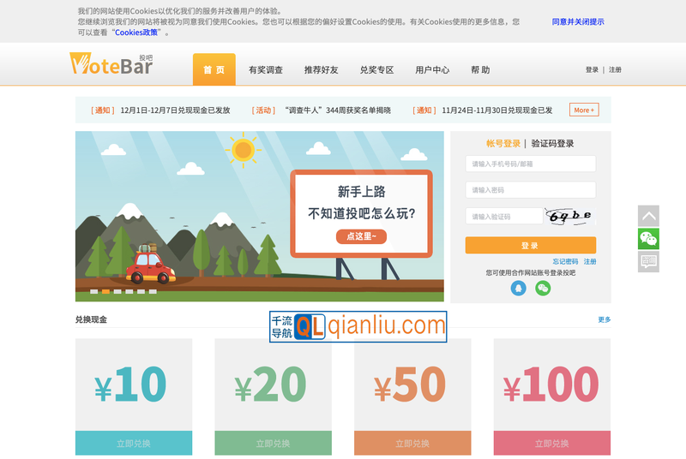This screenshot has height=459, width=686.
Task: Open notice 11月24日-11月30日兑现现金已发
Action: click(x=497, y=110)
